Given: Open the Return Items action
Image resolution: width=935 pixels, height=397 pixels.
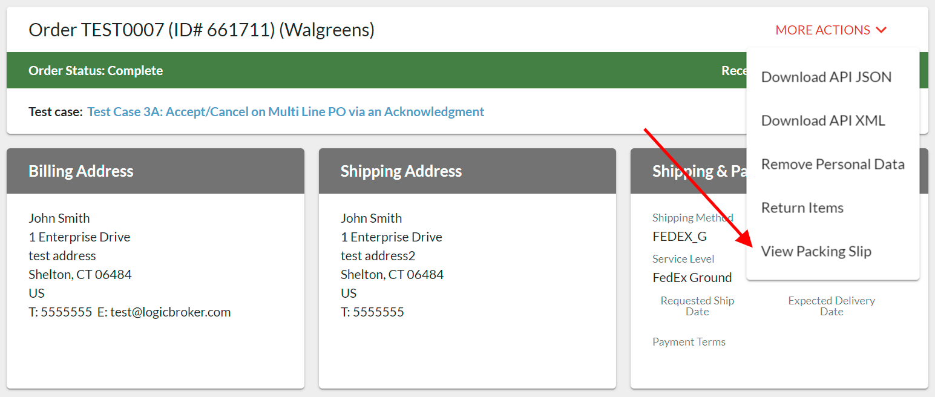Looking at the screenshot, I should point(802,208).
